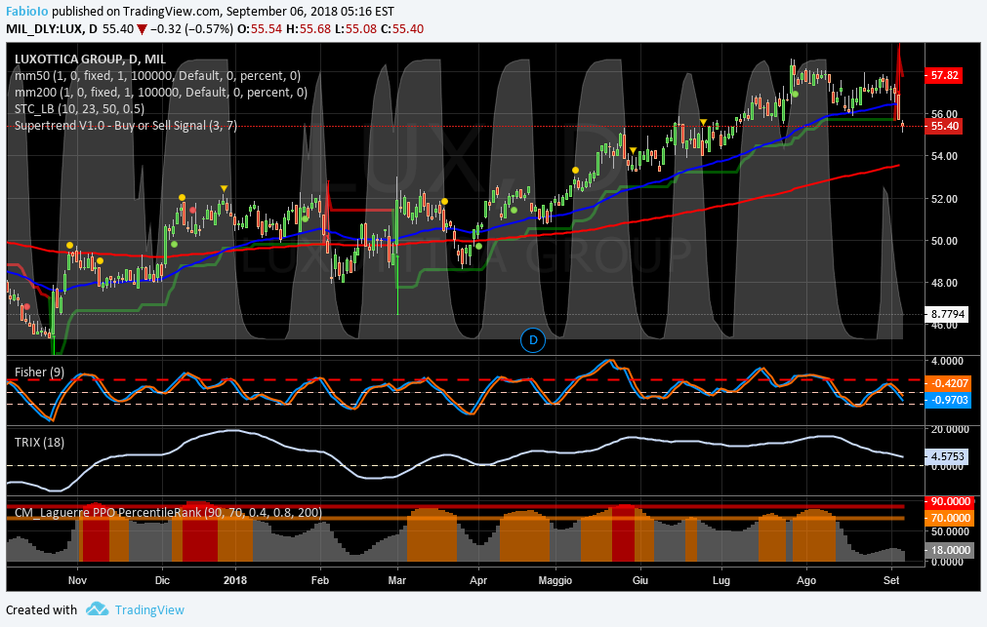
Task: Click the 56.00 price axis tick
Action: tap(944, 114)
